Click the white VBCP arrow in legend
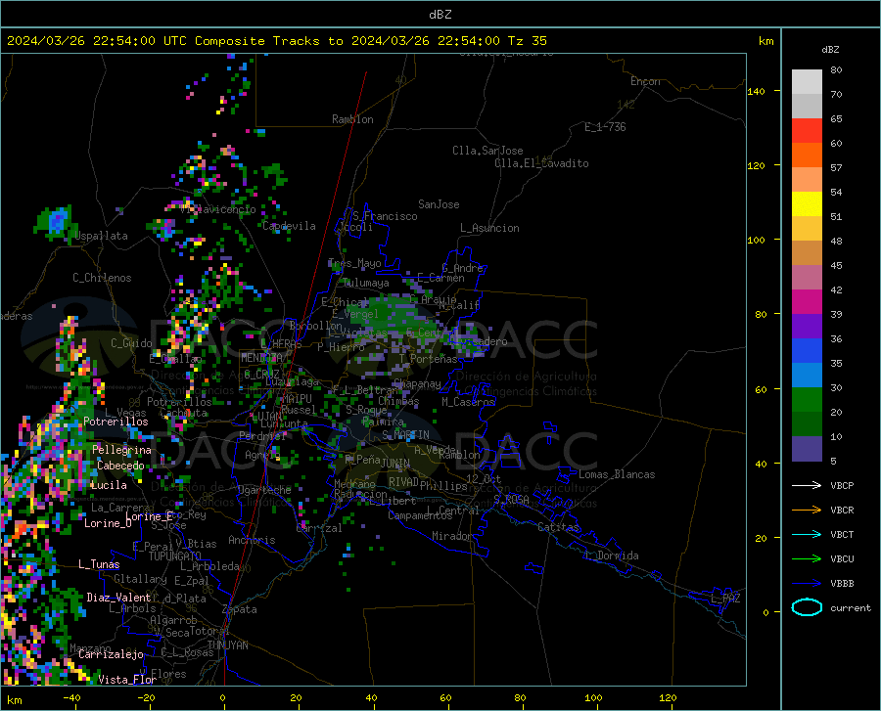The height and width of the screenshot is (711, 881). pos(807,485)
